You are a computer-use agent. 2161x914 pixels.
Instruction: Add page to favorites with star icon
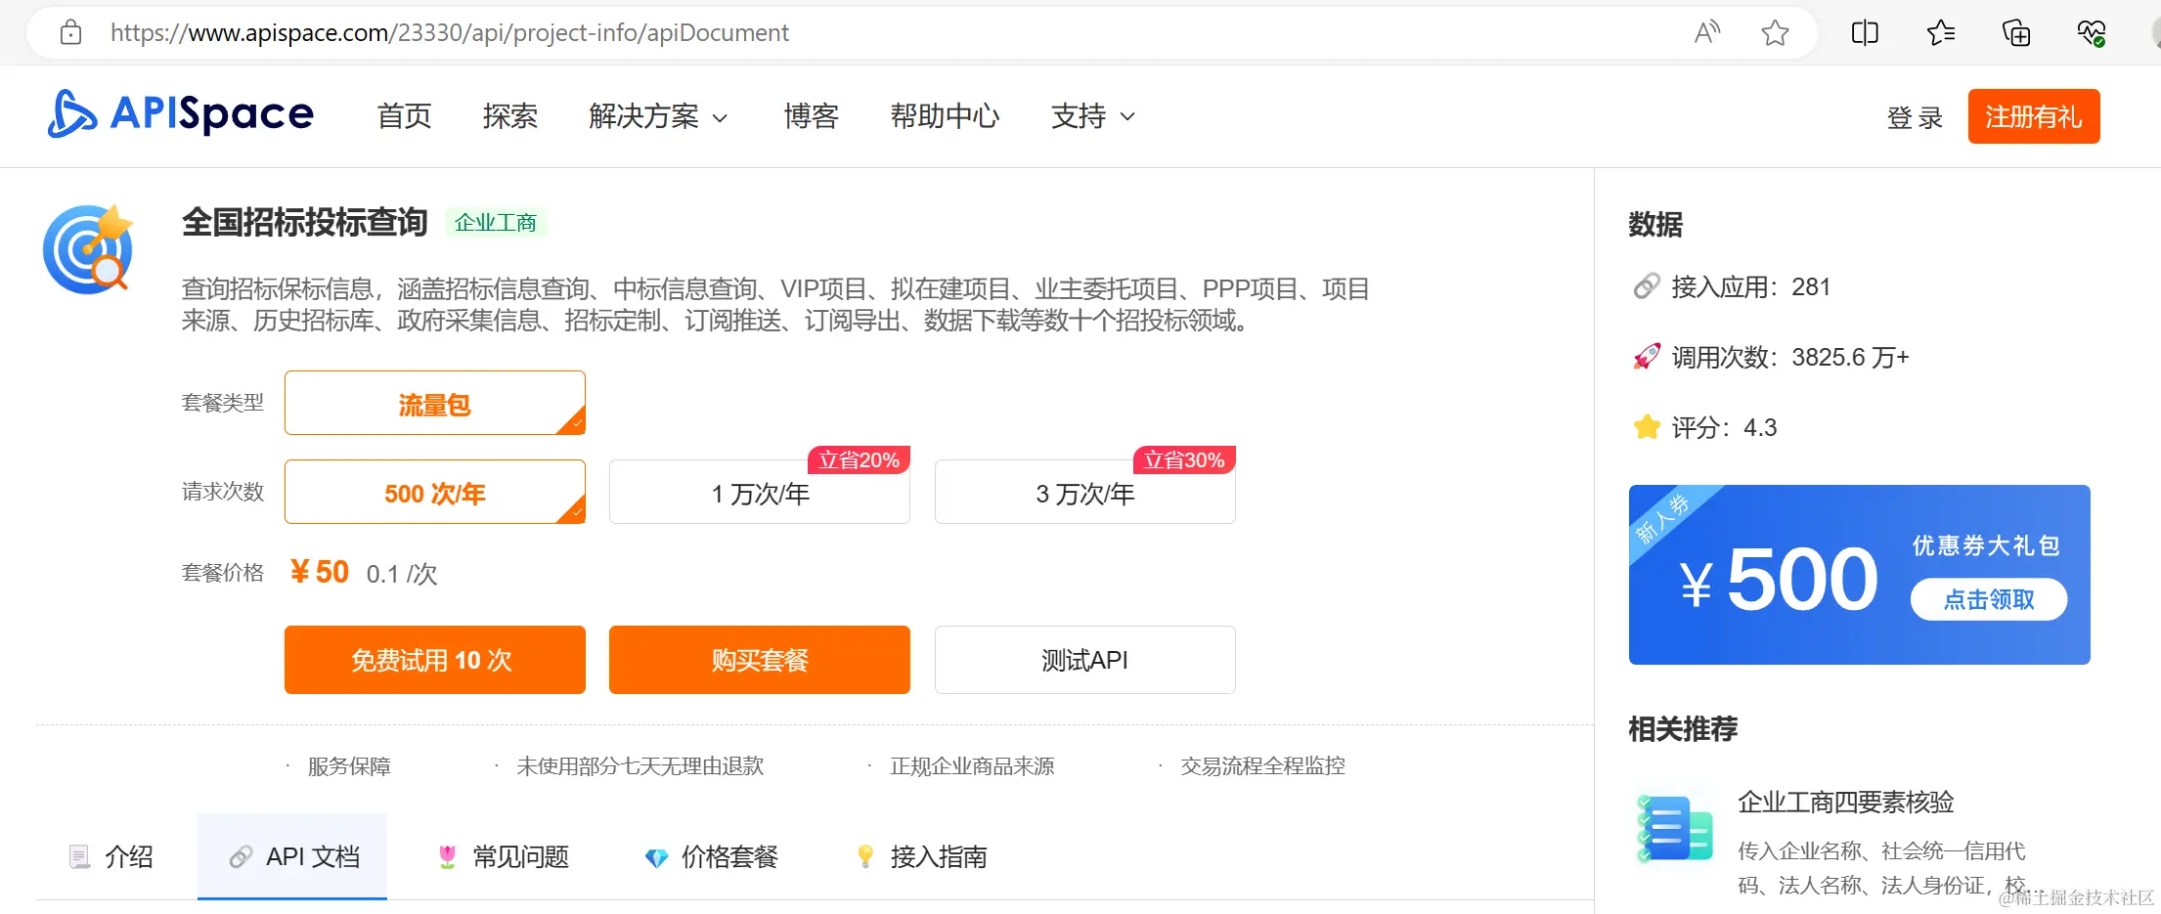pyautogui.click(x=1775, y=32)
